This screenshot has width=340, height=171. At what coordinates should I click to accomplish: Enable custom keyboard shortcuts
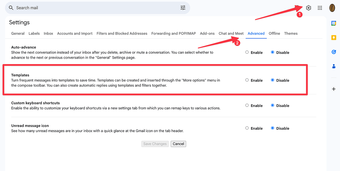(x=246, y=105)
